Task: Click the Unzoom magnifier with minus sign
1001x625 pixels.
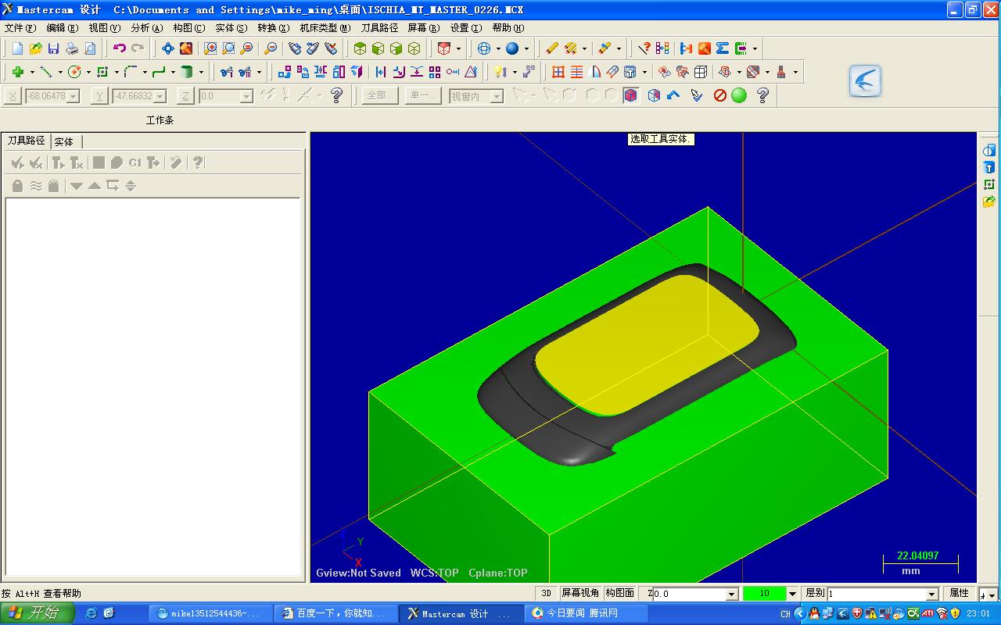Action: 271,48
